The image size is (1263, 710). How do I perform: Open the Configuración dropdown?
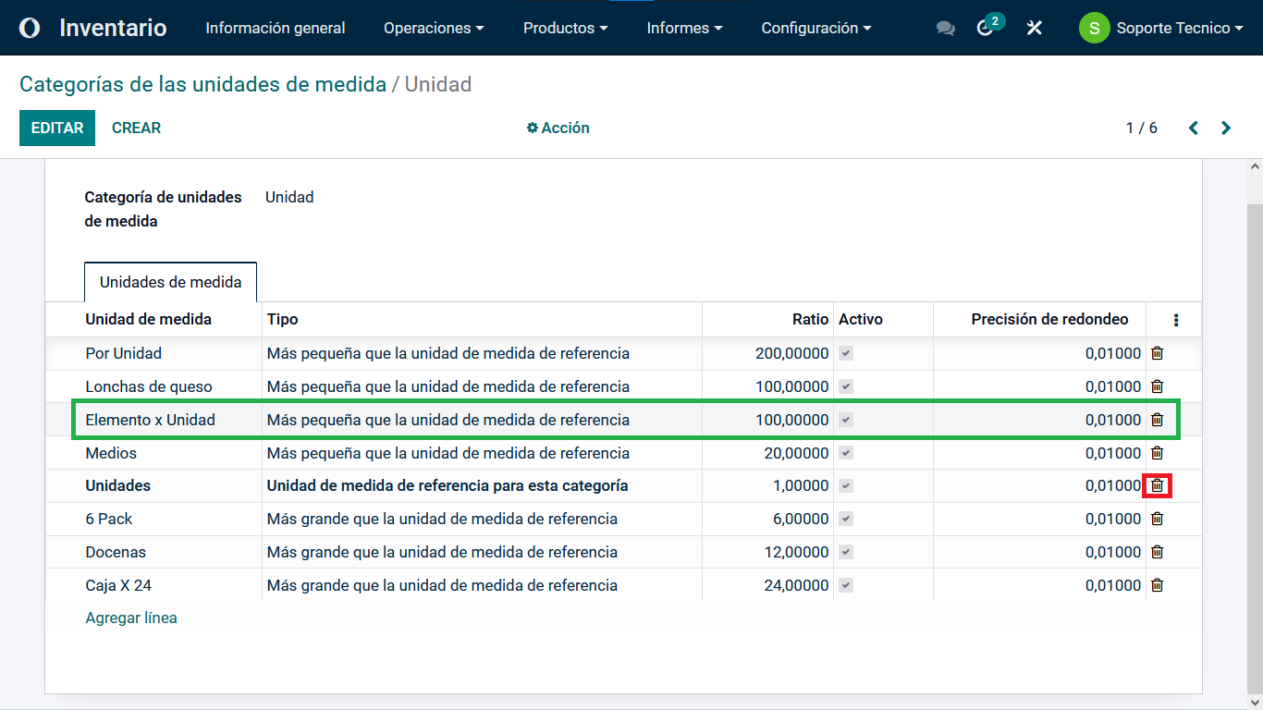[815, 29]
